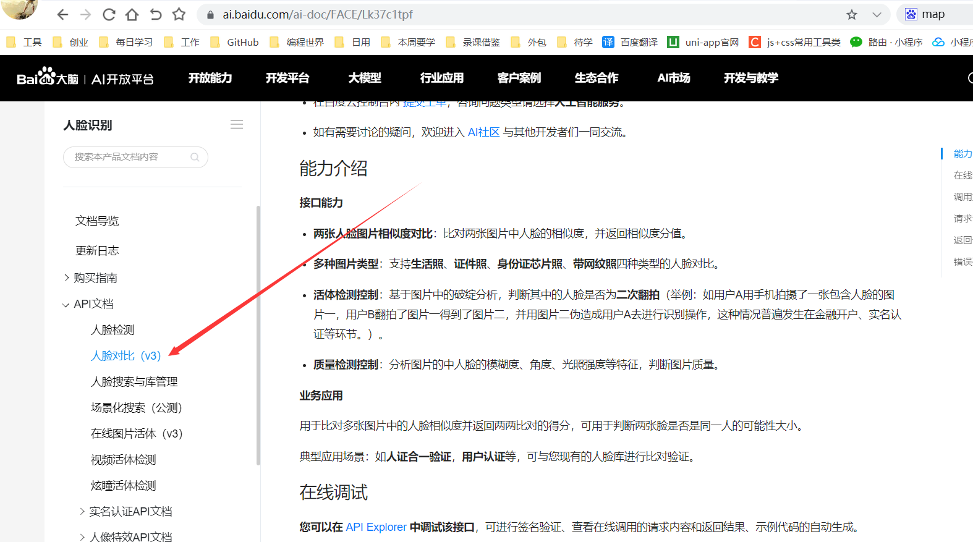Open the 录课借鉴 bookmark folder

pos(473,42)
